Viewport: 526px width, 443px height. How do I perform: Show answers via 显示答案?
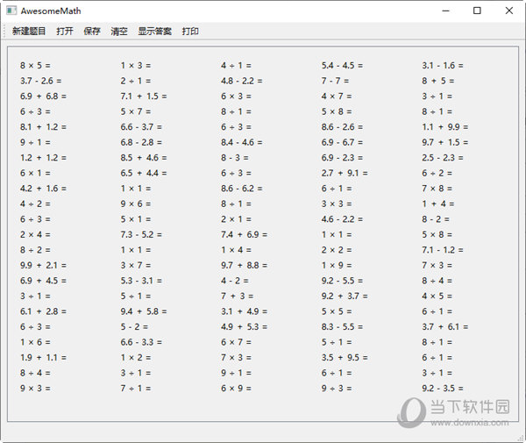[x=154, y=32]
